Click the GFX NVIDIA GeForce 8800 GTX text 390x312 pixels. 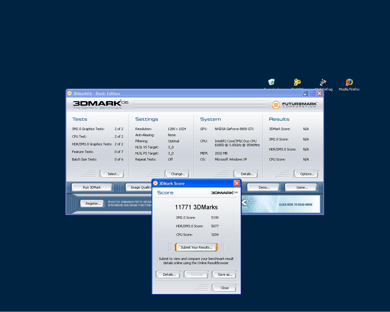(x=234, y=129)
